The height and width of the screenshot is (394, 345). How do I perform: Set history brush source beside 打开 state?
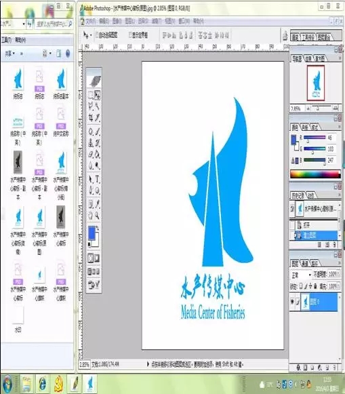[x=292, y=225]
